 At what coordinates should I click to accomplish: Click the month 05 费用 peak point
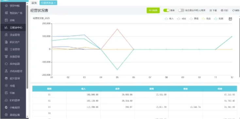(117, 29)
